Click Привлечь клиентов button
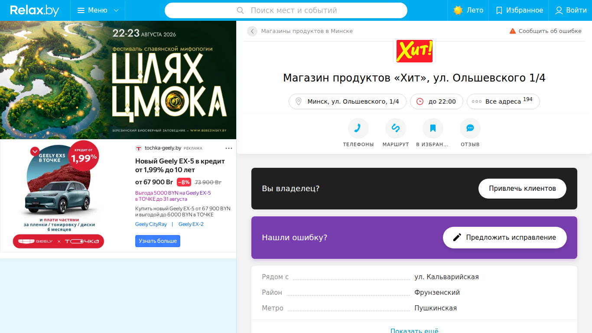The width and height of the screenshot is (592, 333). (522, 189)
